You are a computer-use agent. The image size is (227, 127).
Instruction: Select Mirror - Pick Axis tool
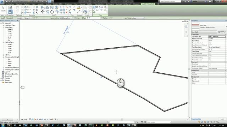52,7
